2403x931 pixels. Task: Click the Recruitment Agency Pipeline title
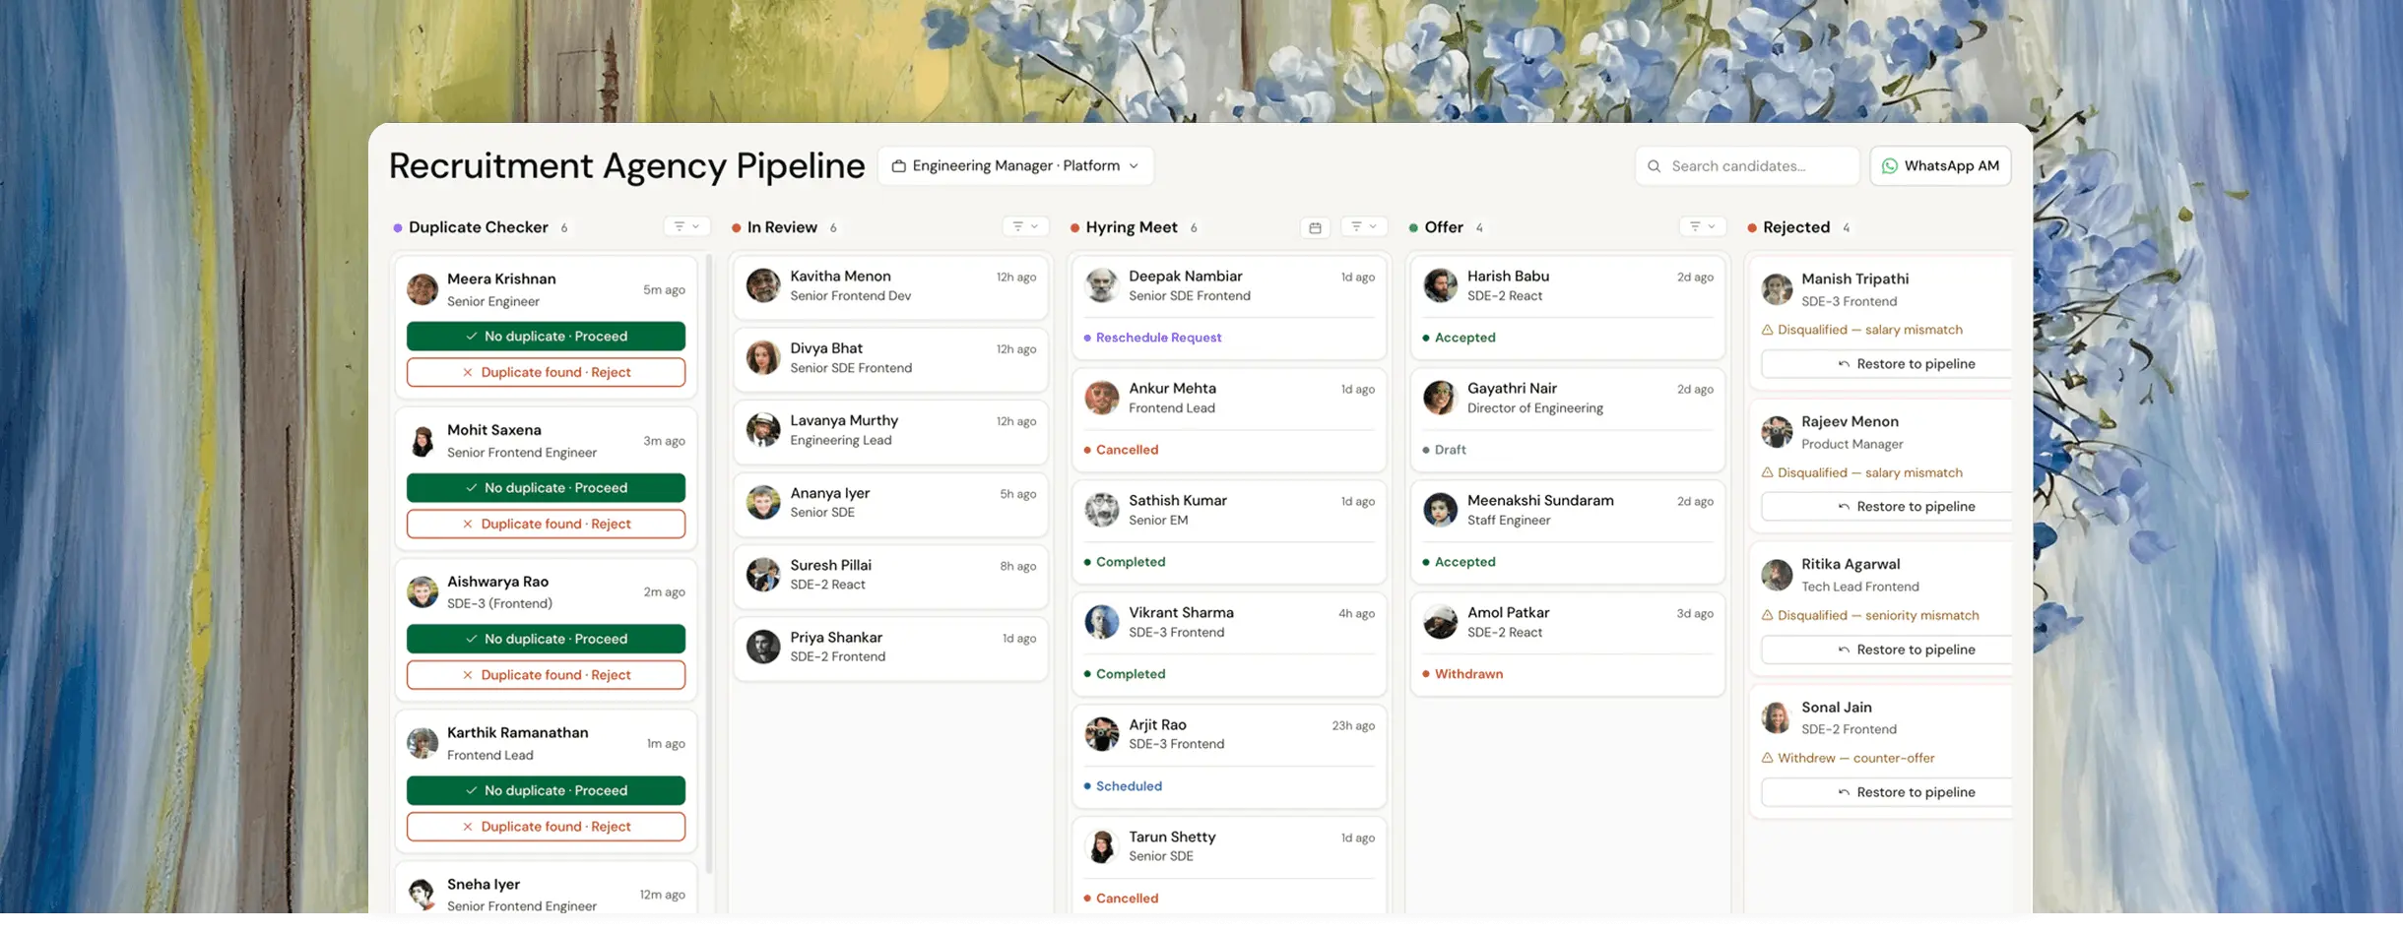(x=626, y=165)
